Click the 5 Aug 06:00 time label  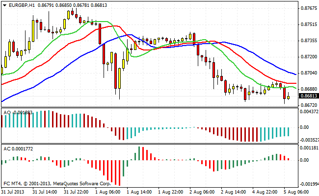tap(296, 192)
